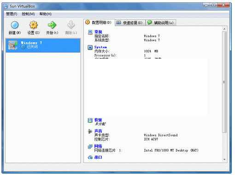Click the scrollbar down arrow in details
Viewport: 235px width, 175px height.
pyautogui.click(x=224, y=159)
